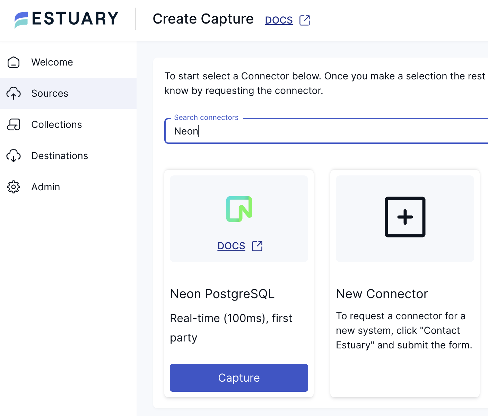Select the Destinations cloud download icon
This screenshot has height=416, width=488.
(14, 156)
